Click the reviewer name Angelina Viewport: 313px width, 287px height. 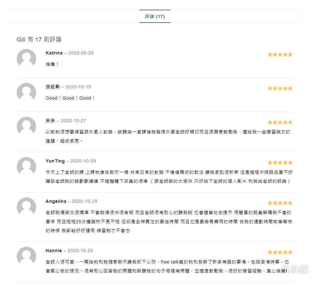pyautogui.click(x=56, y=201)
